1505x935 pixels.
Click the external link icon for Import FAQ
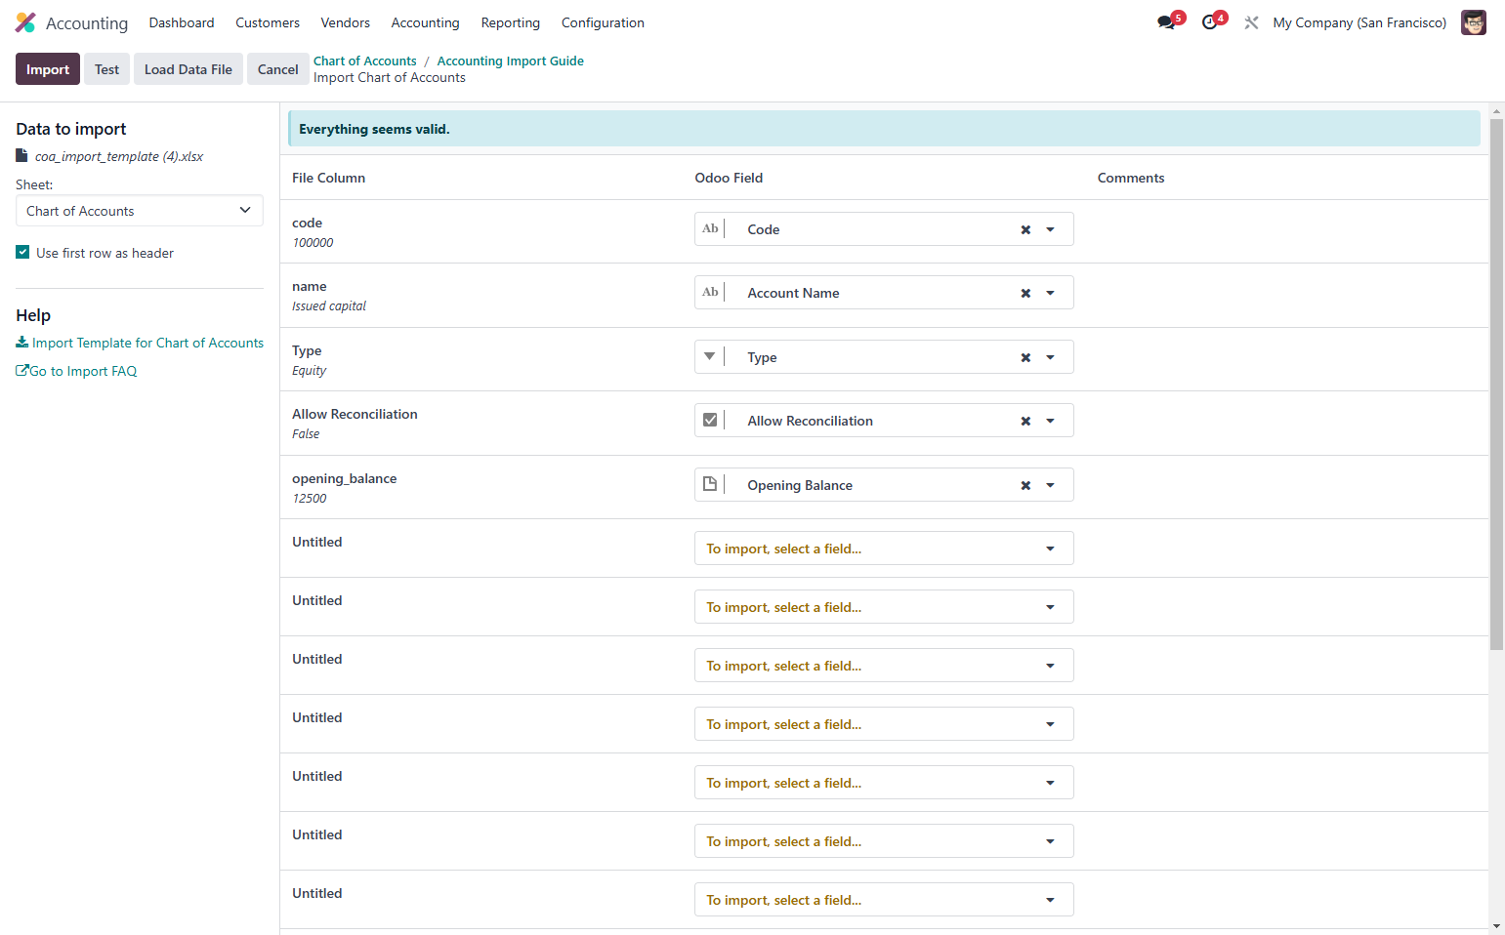pos(22,371)
